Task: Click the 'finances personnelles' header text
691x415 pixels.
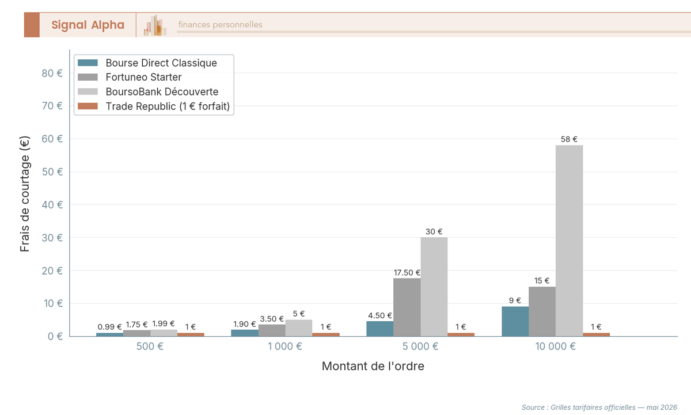Action: [x=220, y=25]
